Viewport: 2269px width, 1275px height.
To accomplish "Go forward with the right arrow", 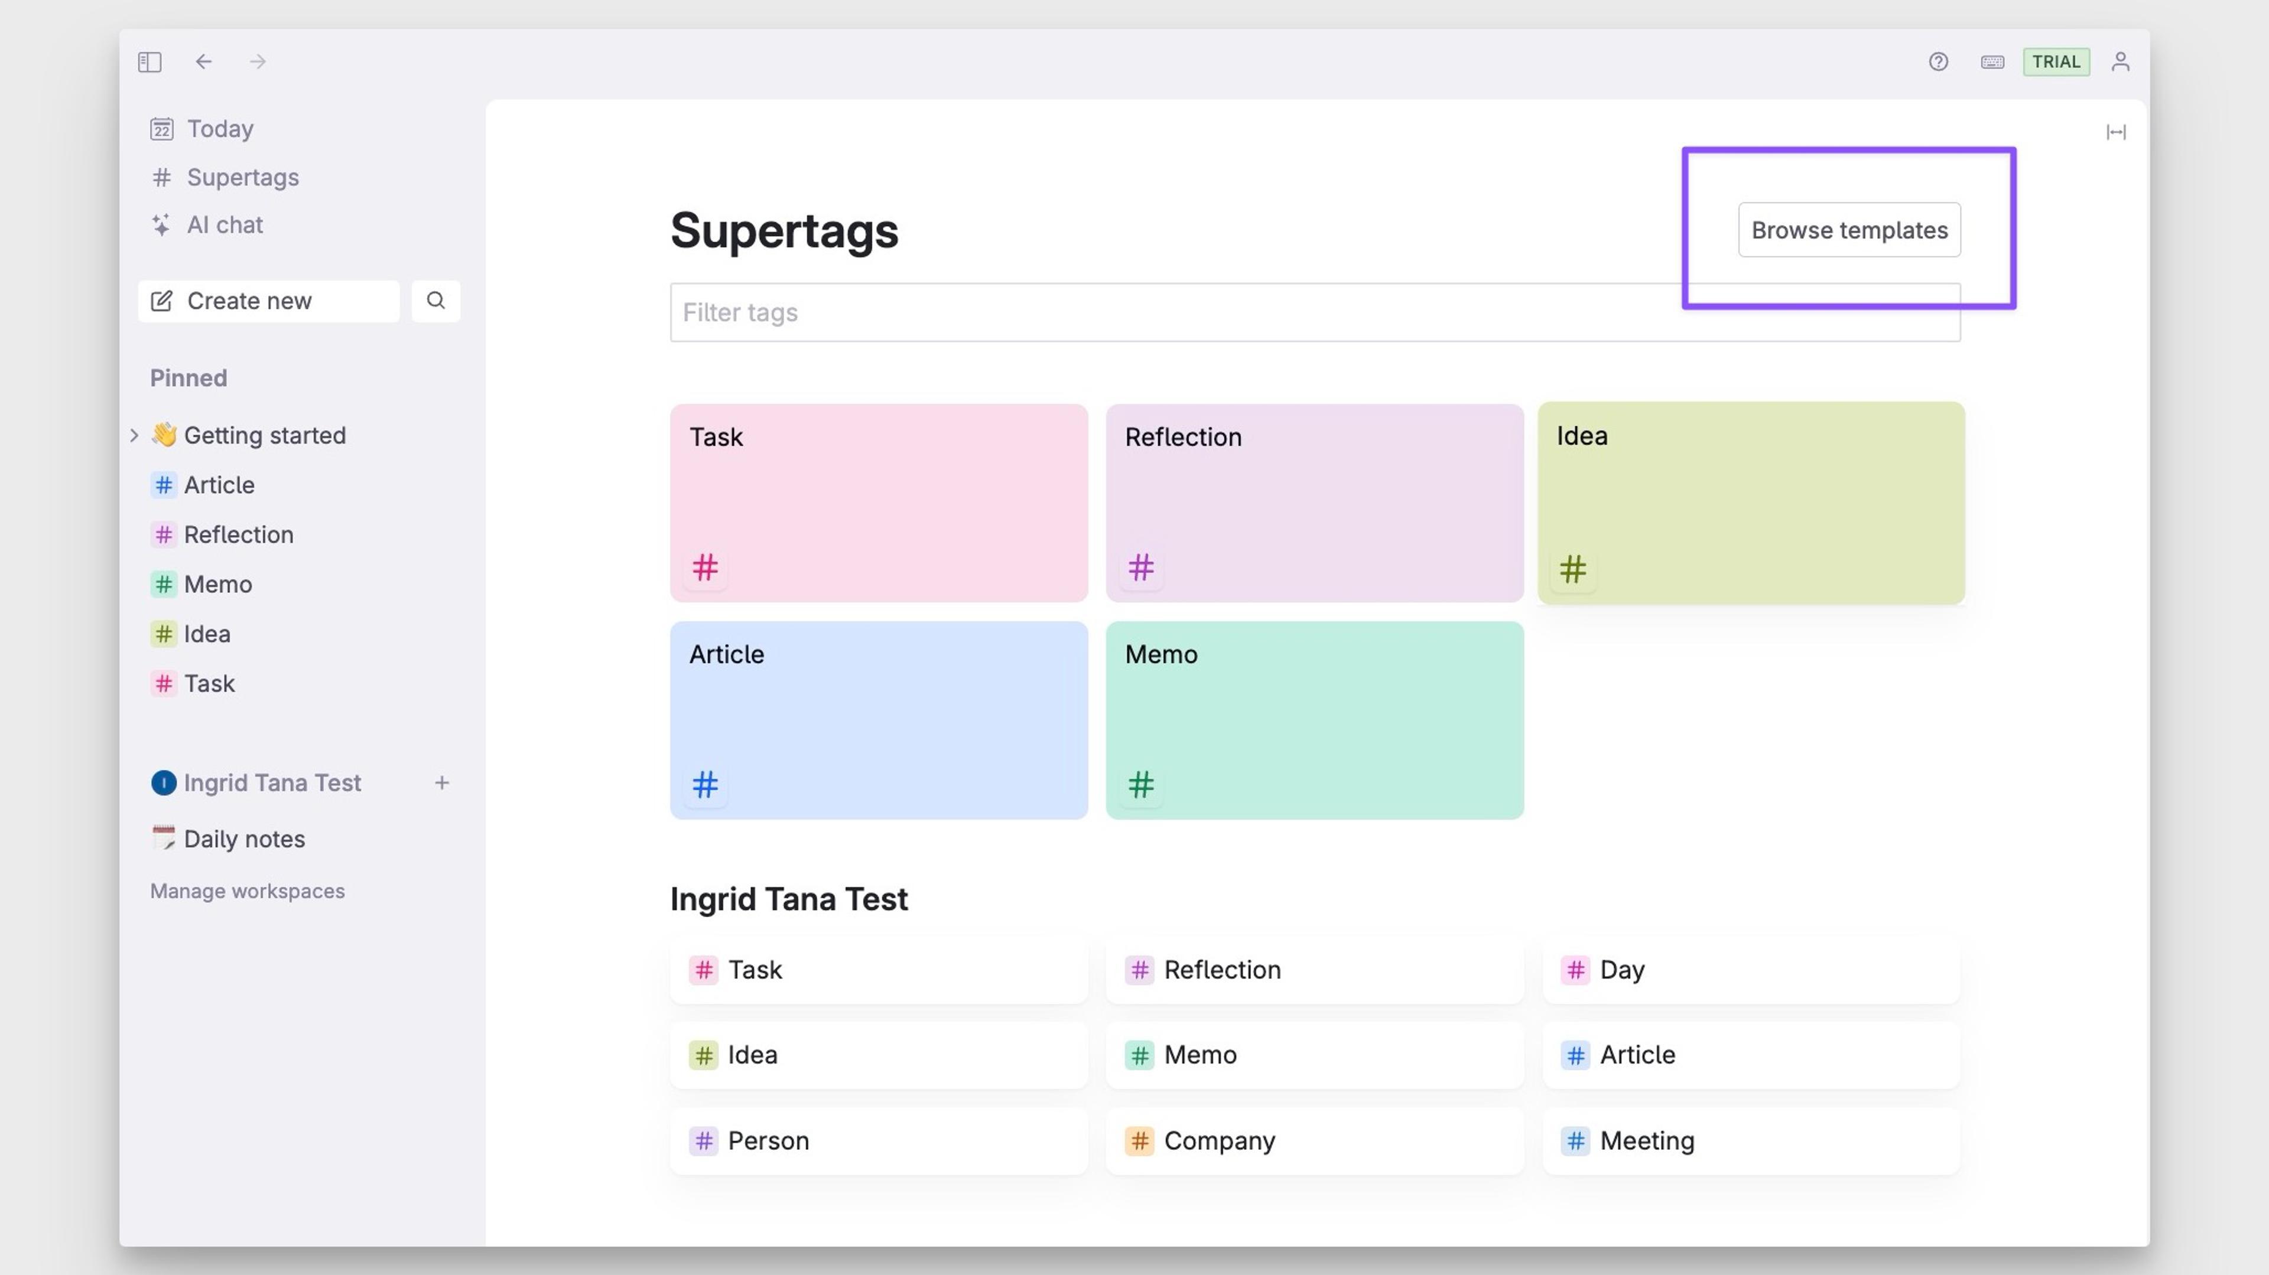I will pyautogui.click(x=257, y=61).
